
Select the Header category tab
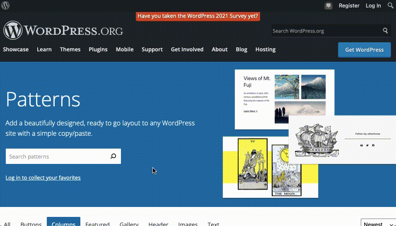(158, 223)
